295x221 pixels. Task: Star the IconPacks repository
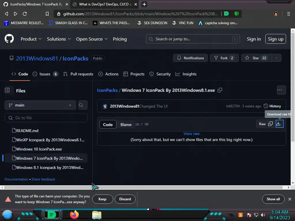pyautogui.click(x=256, y=58)
